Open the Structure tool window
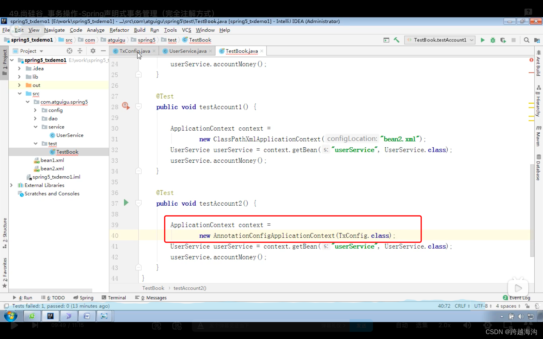Viewport: 543px width, 339px height. tap(5, 233)
